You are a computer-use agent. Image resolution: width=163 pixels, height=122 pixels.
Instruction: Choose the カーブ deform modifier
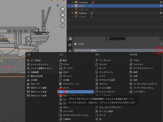click(x=100, y=68)
